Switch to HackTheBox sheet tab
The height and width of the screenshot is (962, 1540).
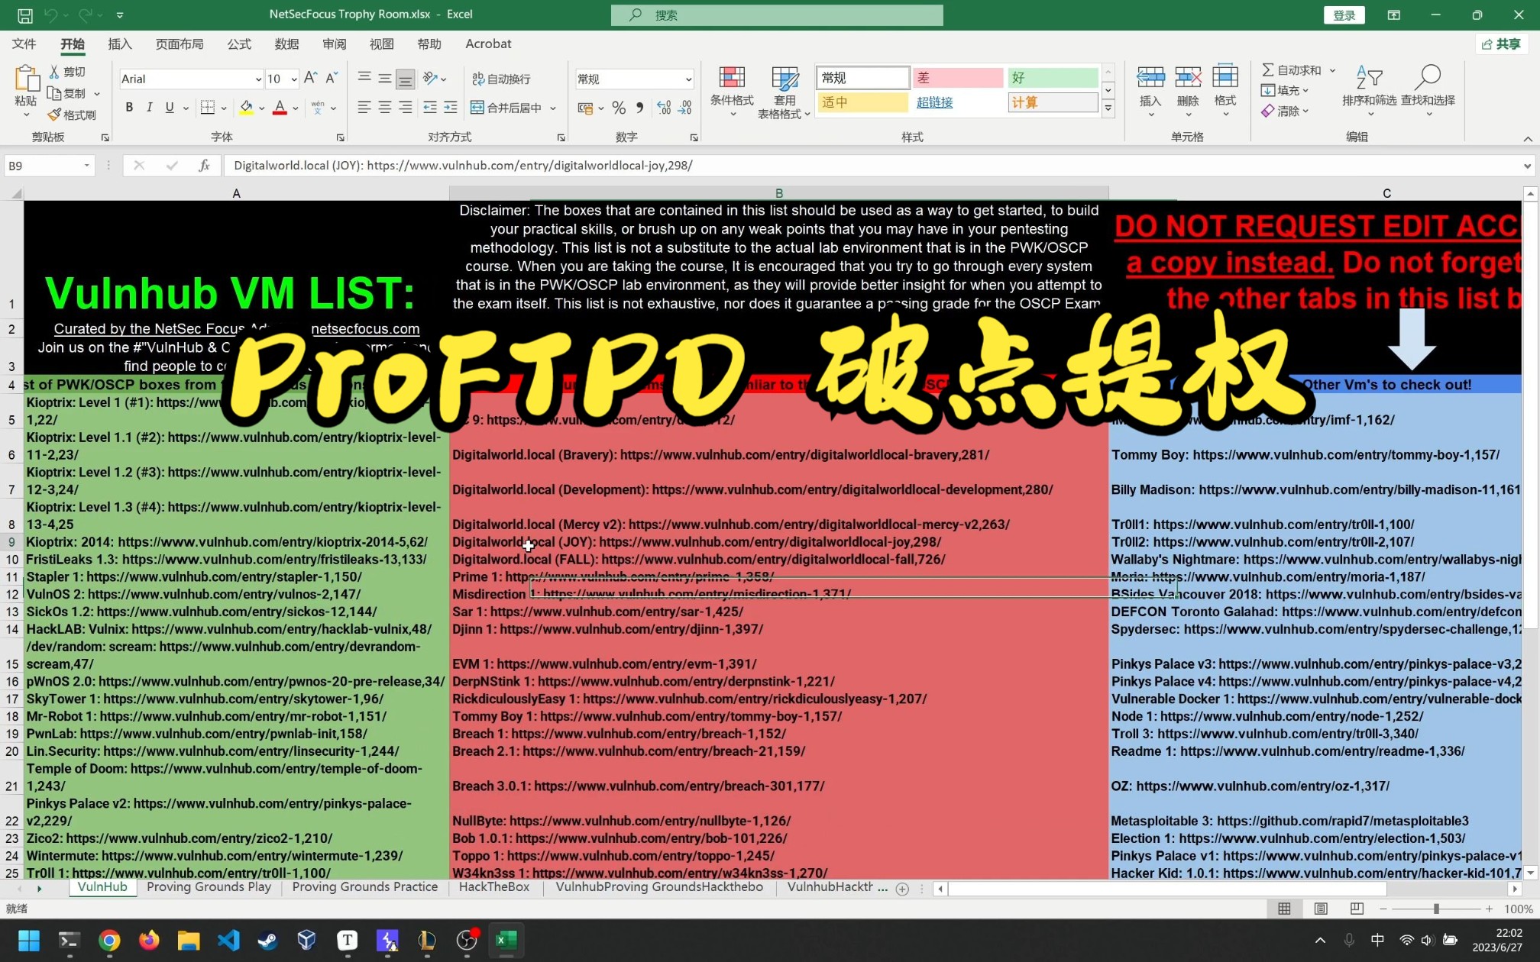494,887
